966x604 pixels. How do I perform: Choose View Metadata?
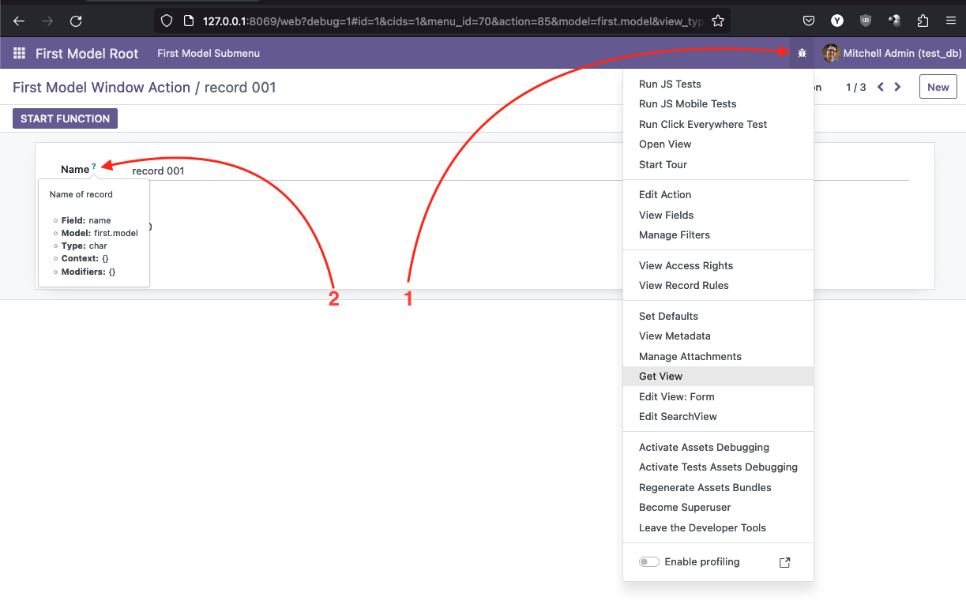(x=675, y=336)
